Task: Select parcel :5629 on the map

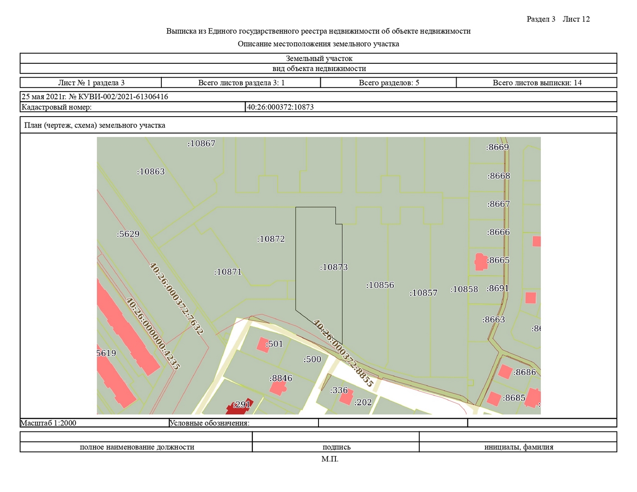Action: coord(128,234)
